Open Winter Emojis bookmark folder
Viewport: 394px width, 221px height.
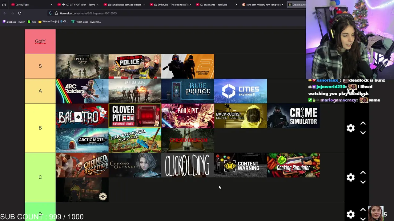tap(53, 22)
